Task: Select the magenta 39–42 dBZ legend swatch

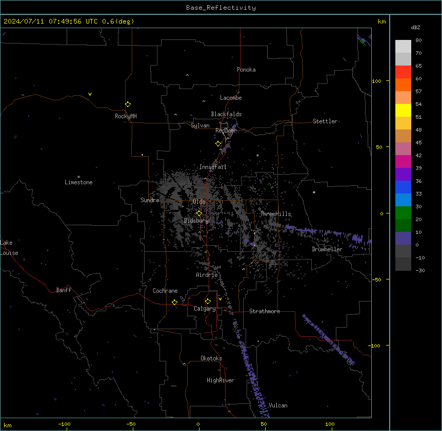Action: coord(403,162)
